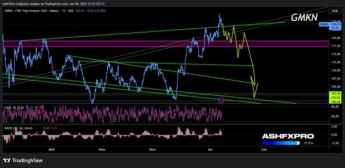The height and width of the screenshot is (168, 345).
Task: Click the RUS exchange label in the legend
Action: (71, 11)
